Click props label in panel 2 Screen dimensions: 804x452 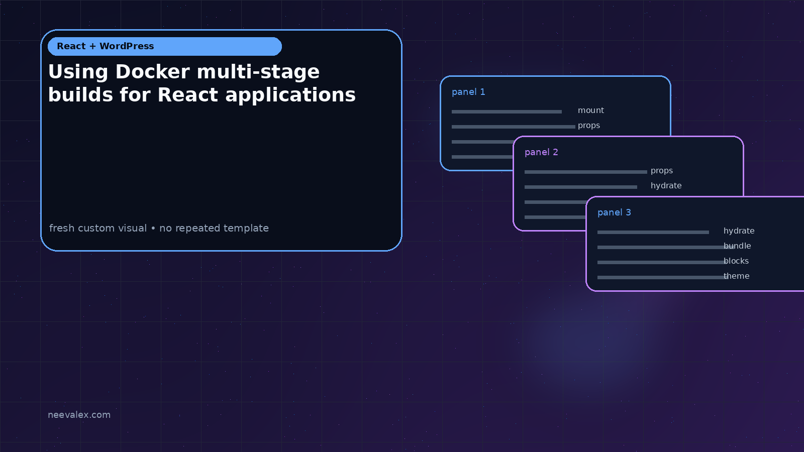[x=662, y=171]
